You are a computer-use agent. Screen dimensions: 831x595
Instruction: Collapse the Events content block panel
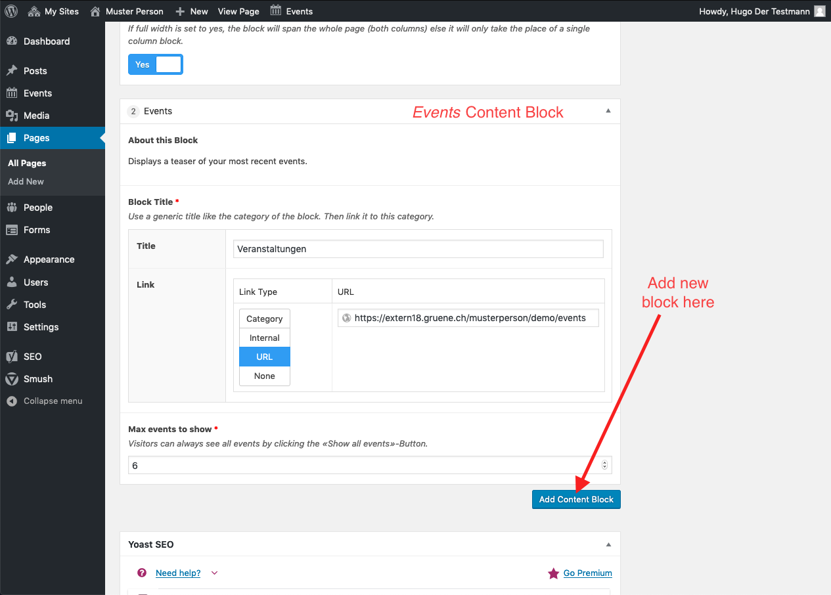tap(608, 111)
